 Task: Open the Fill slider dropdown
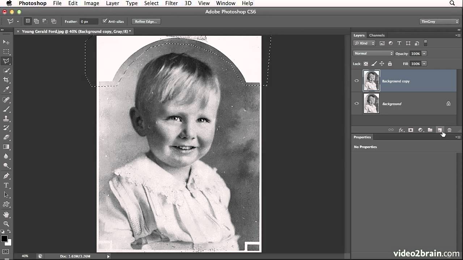(424, 64)
